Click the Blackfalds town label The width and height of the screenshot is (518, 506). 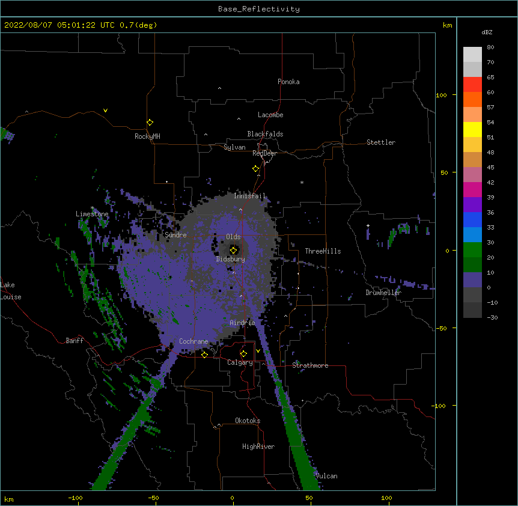pyautogui.click(x=265, y=134)
